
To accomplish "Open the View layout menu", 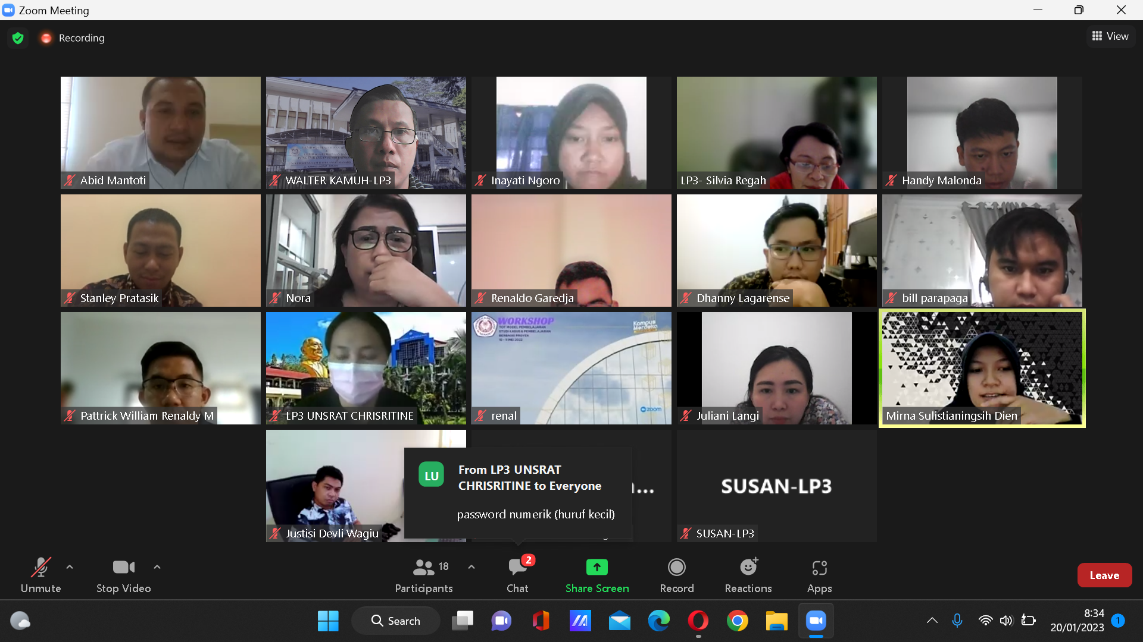I will point(1110,36).
